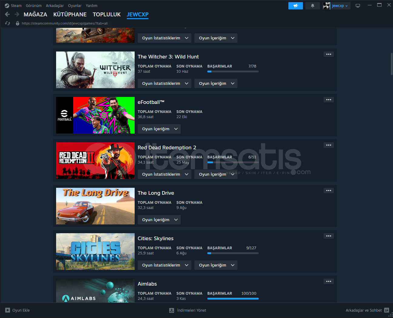Image resolution: width=393 pixels, height=318 pixels.
Task: Click the jewcxp profile avatar
Action: pos(327,6)
